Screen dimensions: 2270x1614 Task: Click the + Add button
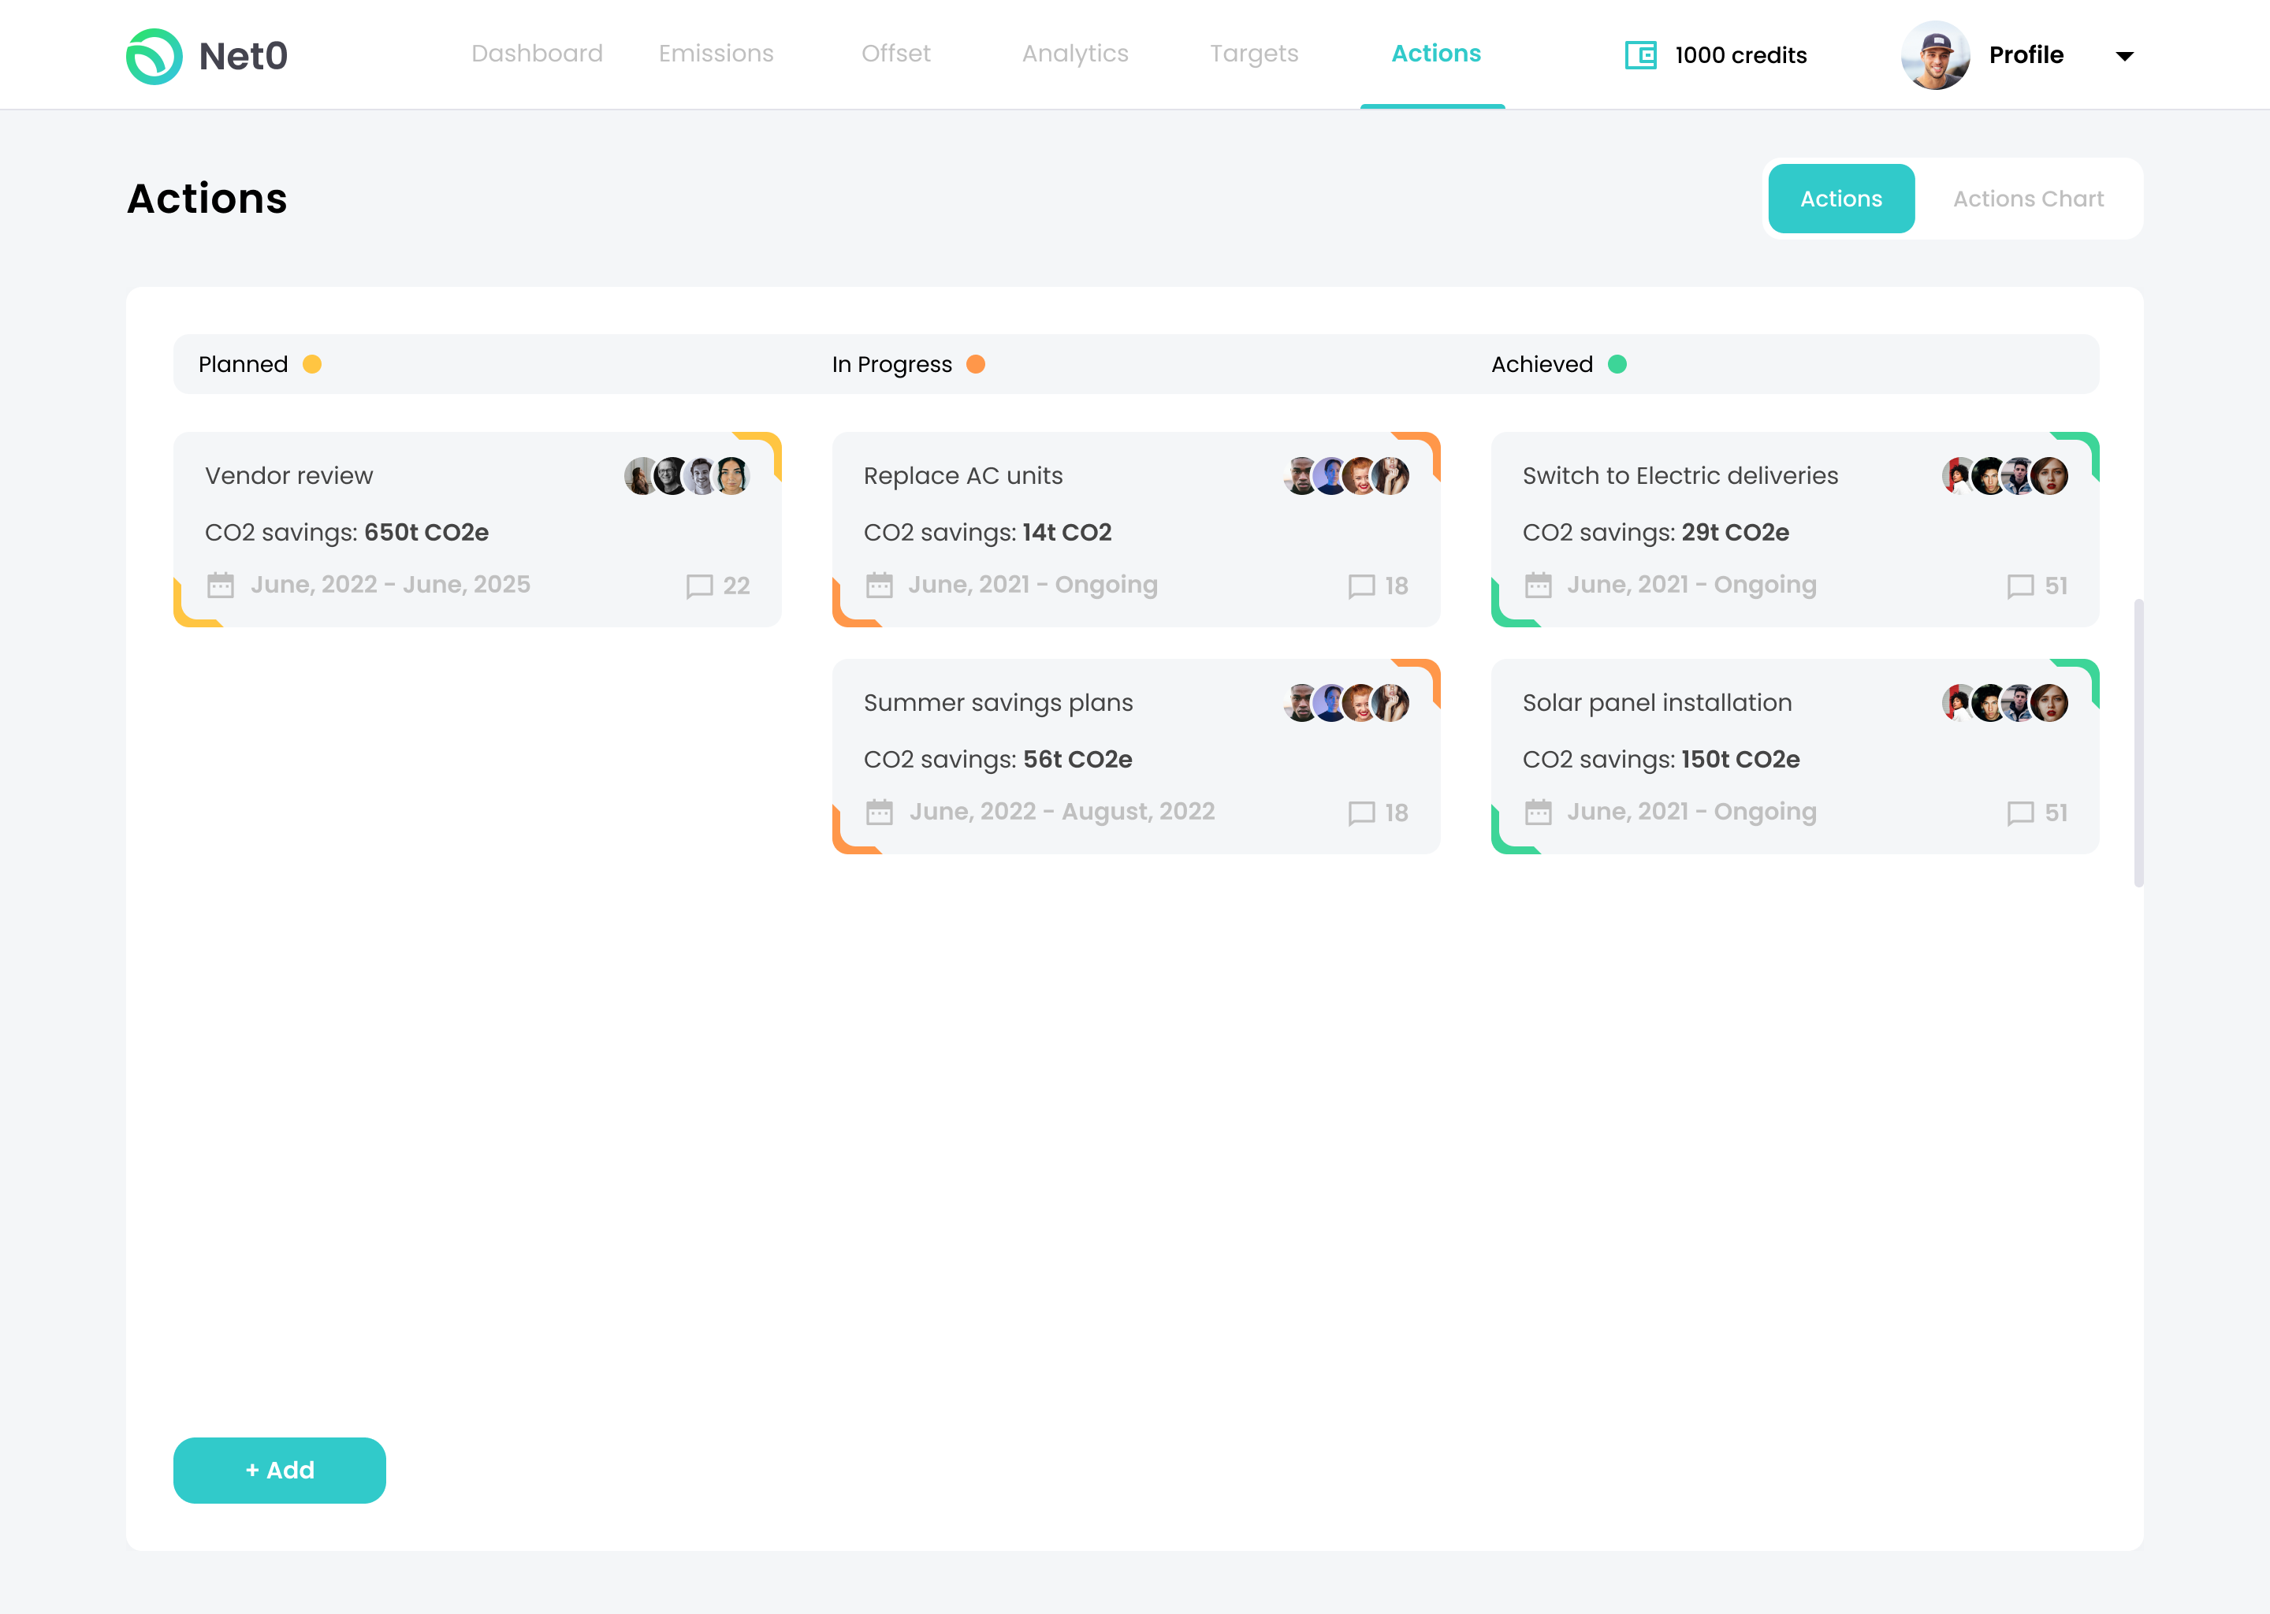coord(279,1470)
